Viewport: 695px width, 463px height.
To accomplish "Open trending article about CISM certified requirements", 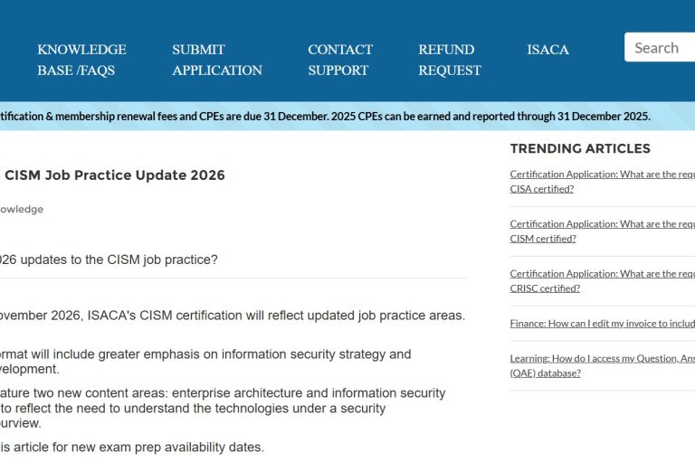I will [x=603, y=231].
